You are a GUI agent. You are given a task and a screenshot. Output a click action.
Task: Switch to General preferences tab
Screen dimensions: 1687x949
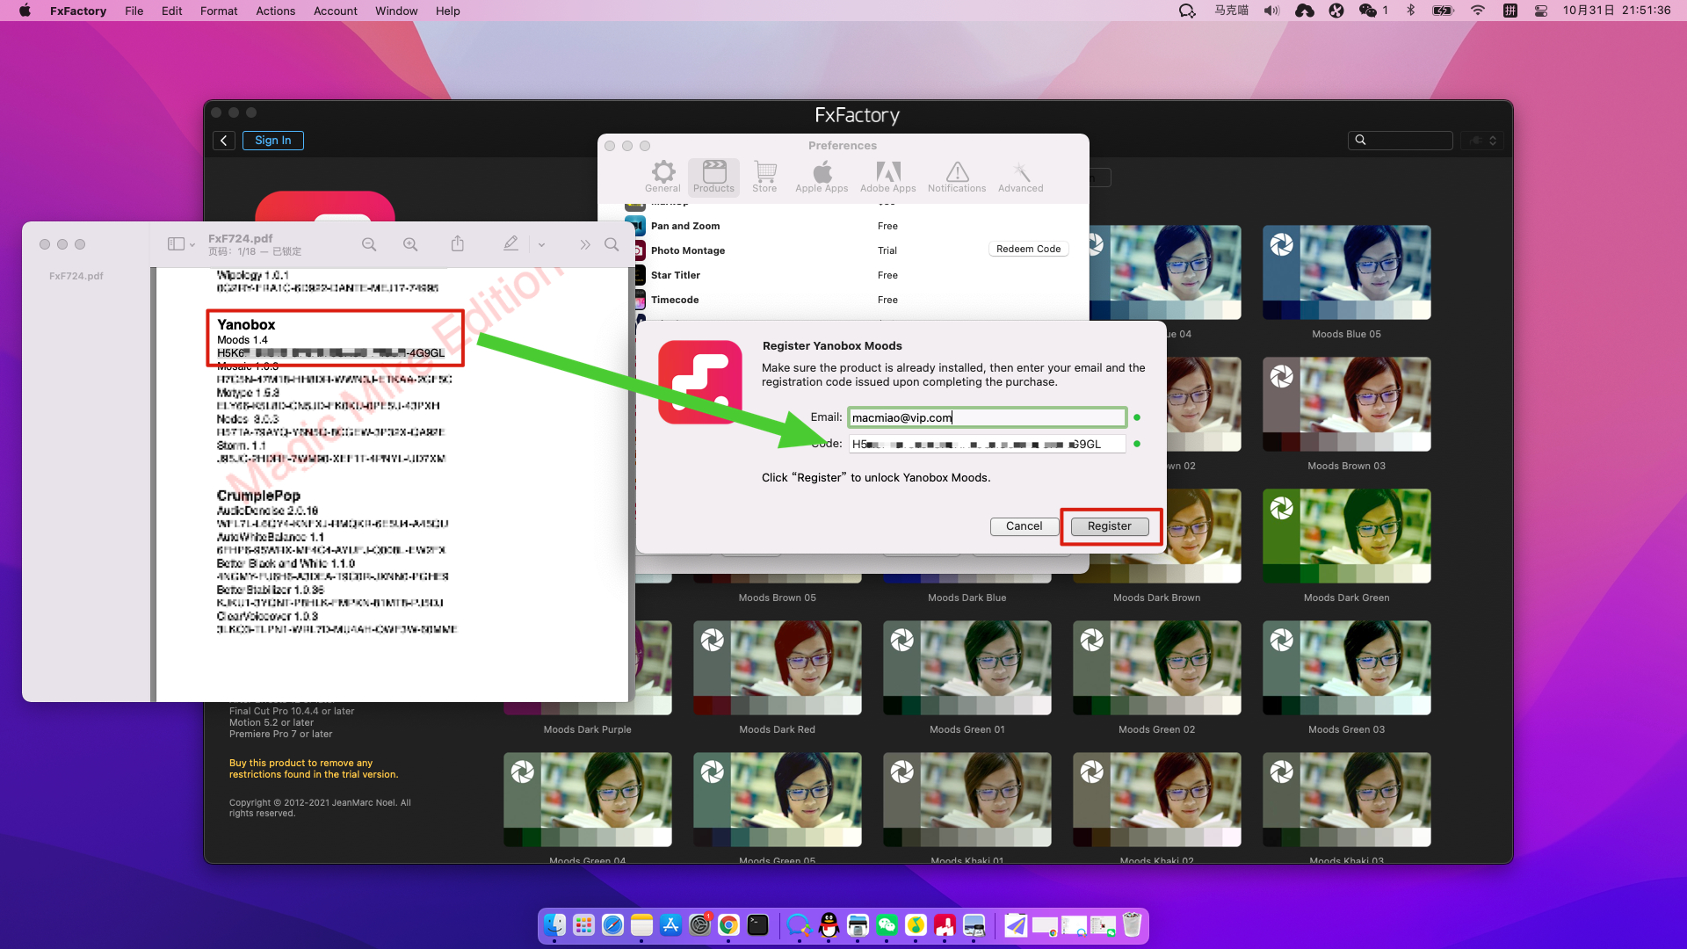[x=662, y=176]
